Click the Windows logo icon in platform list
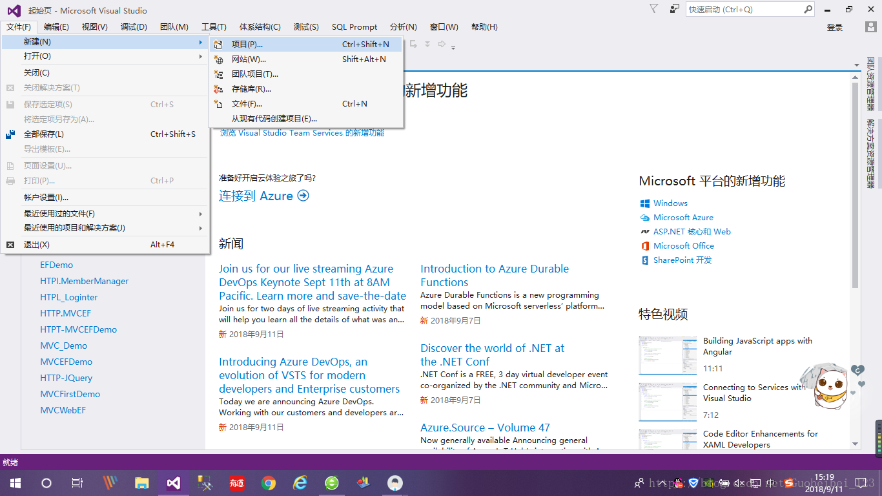Viewport: 882px width, 496px height. (644, 203)
